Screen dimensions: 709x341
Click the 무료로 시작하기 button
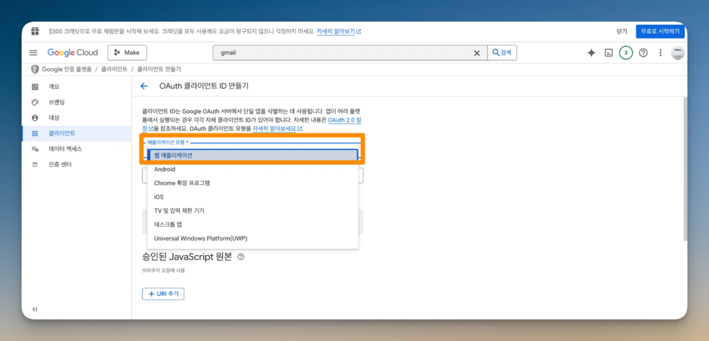tap(660, 32)
